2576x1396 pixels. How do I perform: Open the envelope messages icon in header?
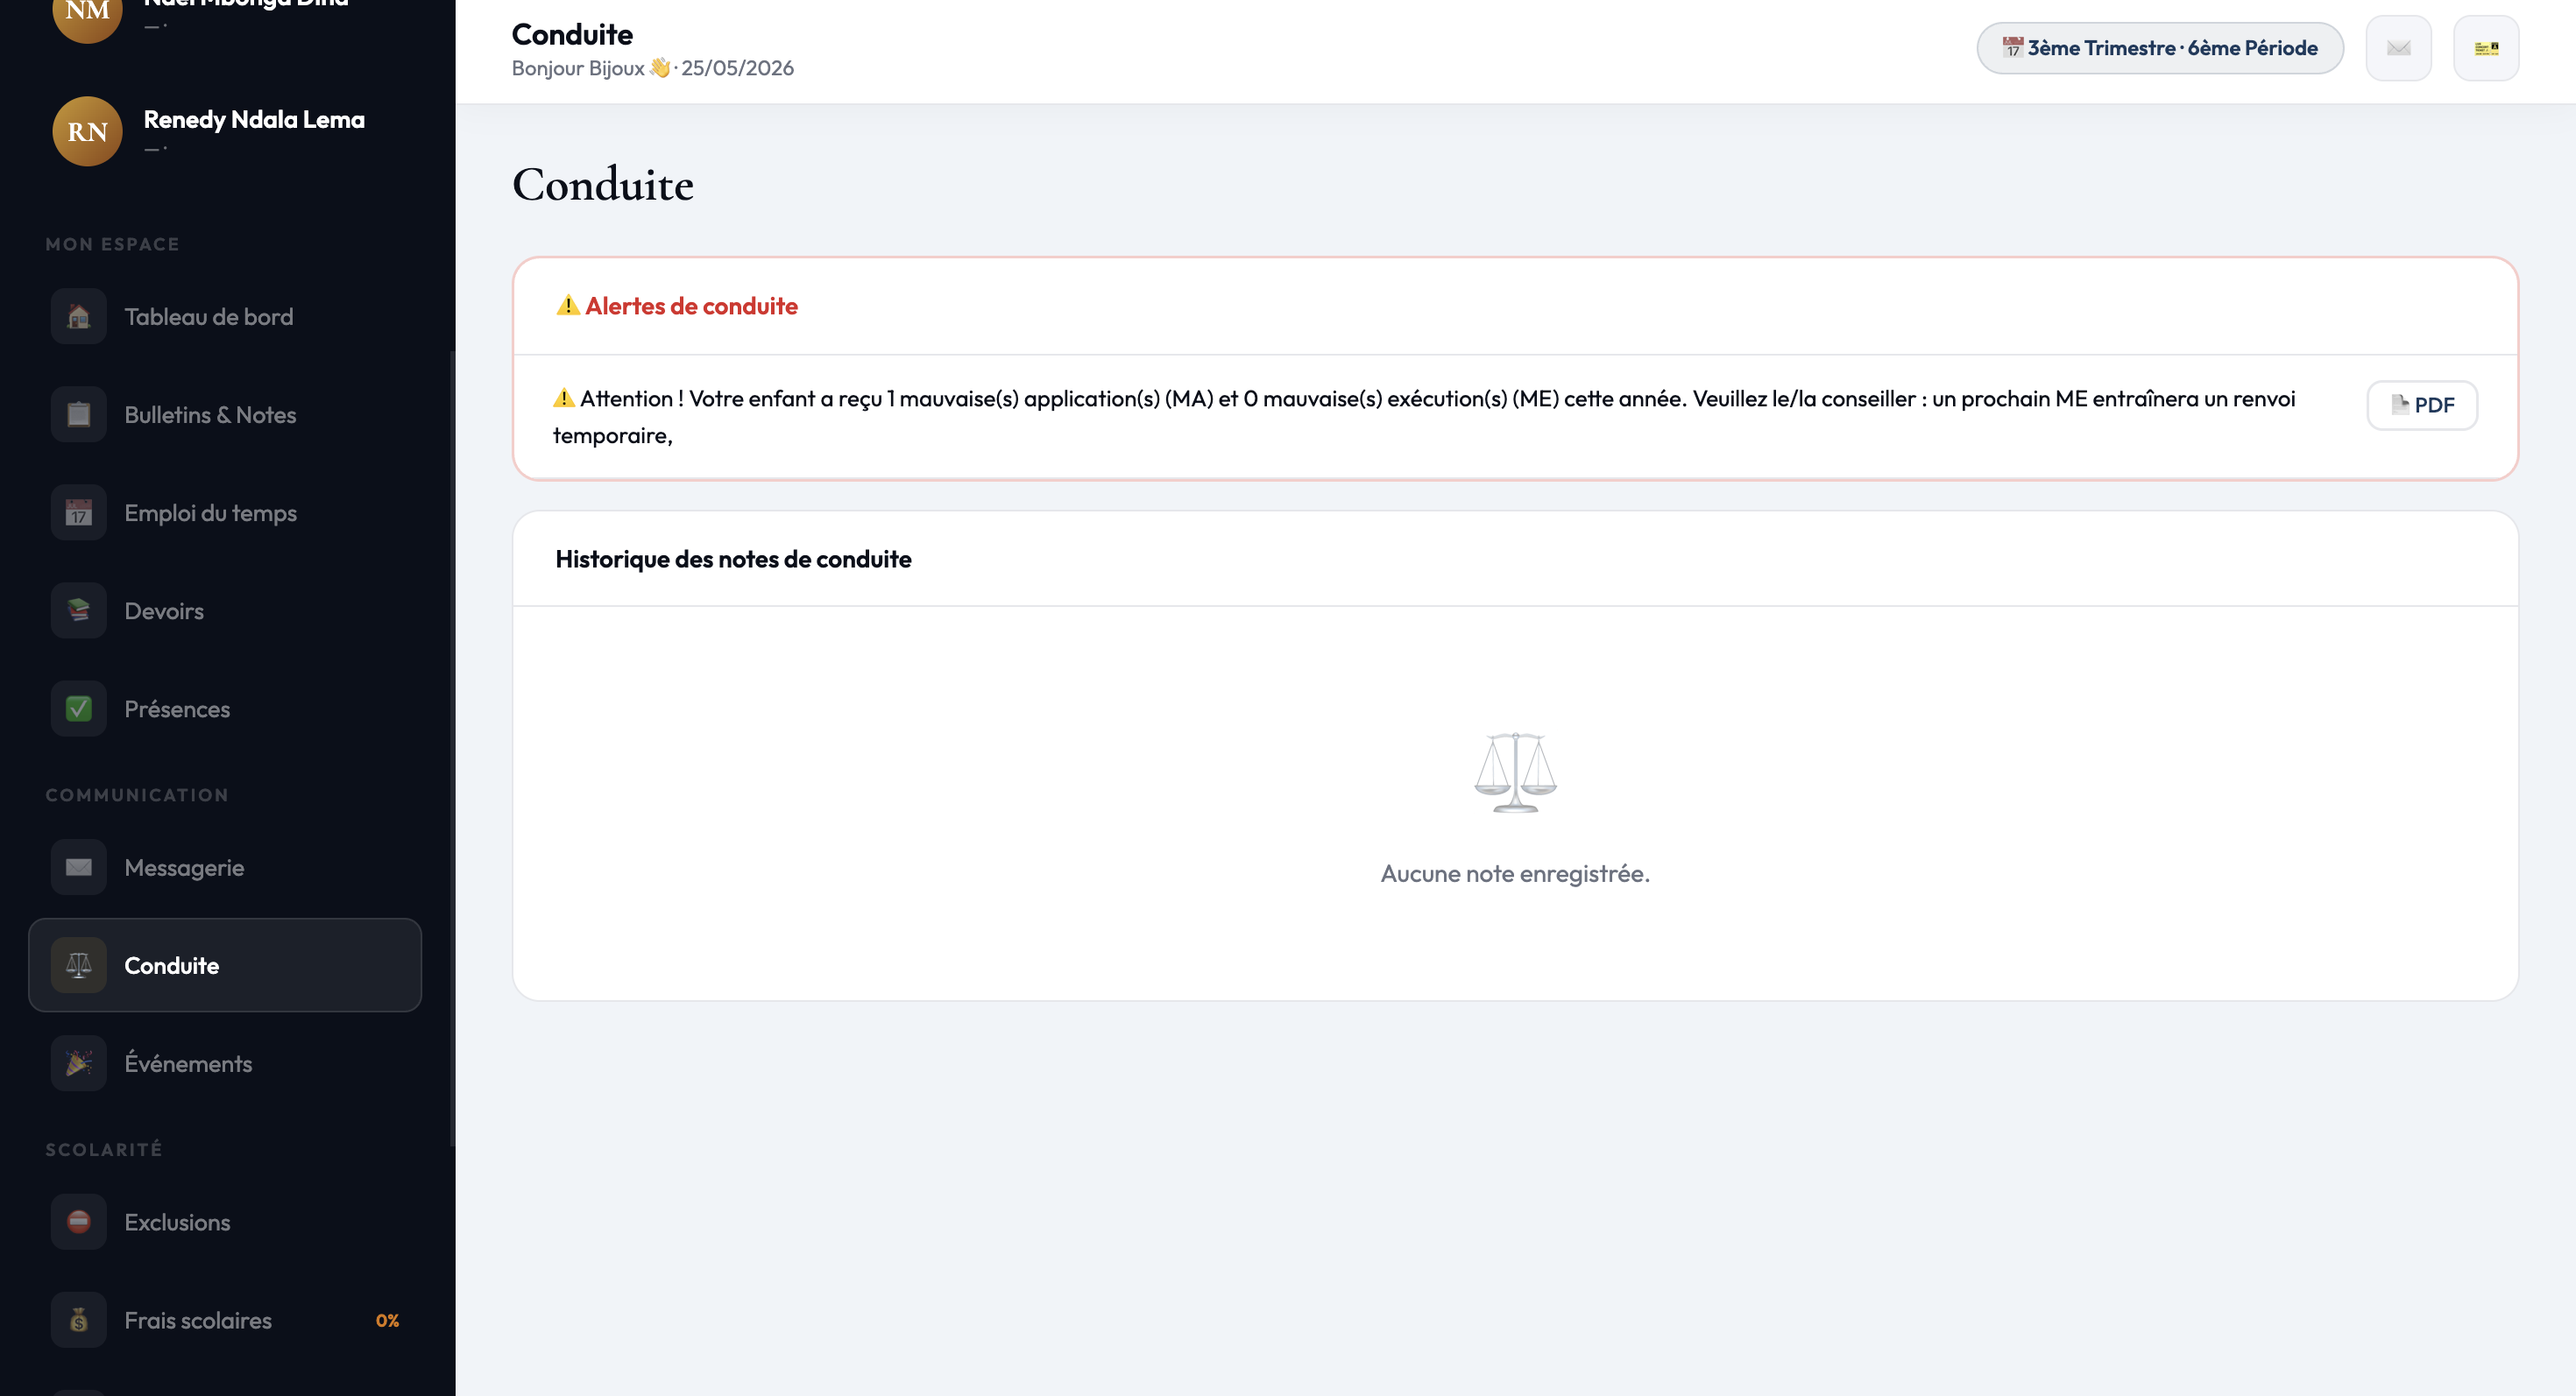[x=2398, y=48]
